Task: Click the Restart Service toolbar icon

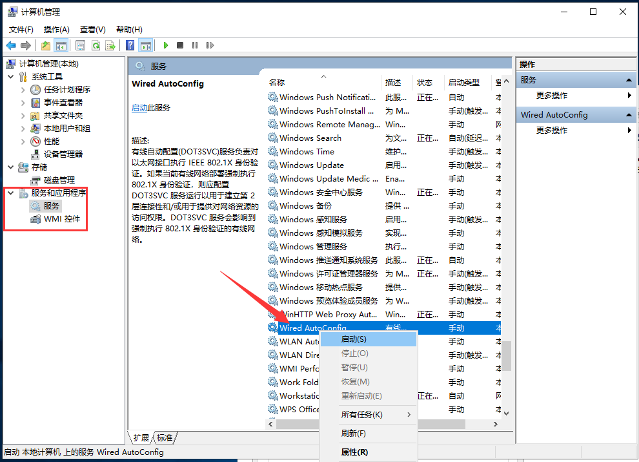Action: pyautogui.click(x=210, y=45)
